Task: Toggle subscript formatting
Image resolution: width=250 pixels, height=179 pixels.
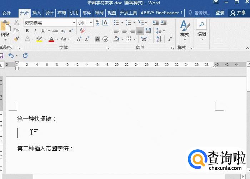Action: [x=63, y=31]
